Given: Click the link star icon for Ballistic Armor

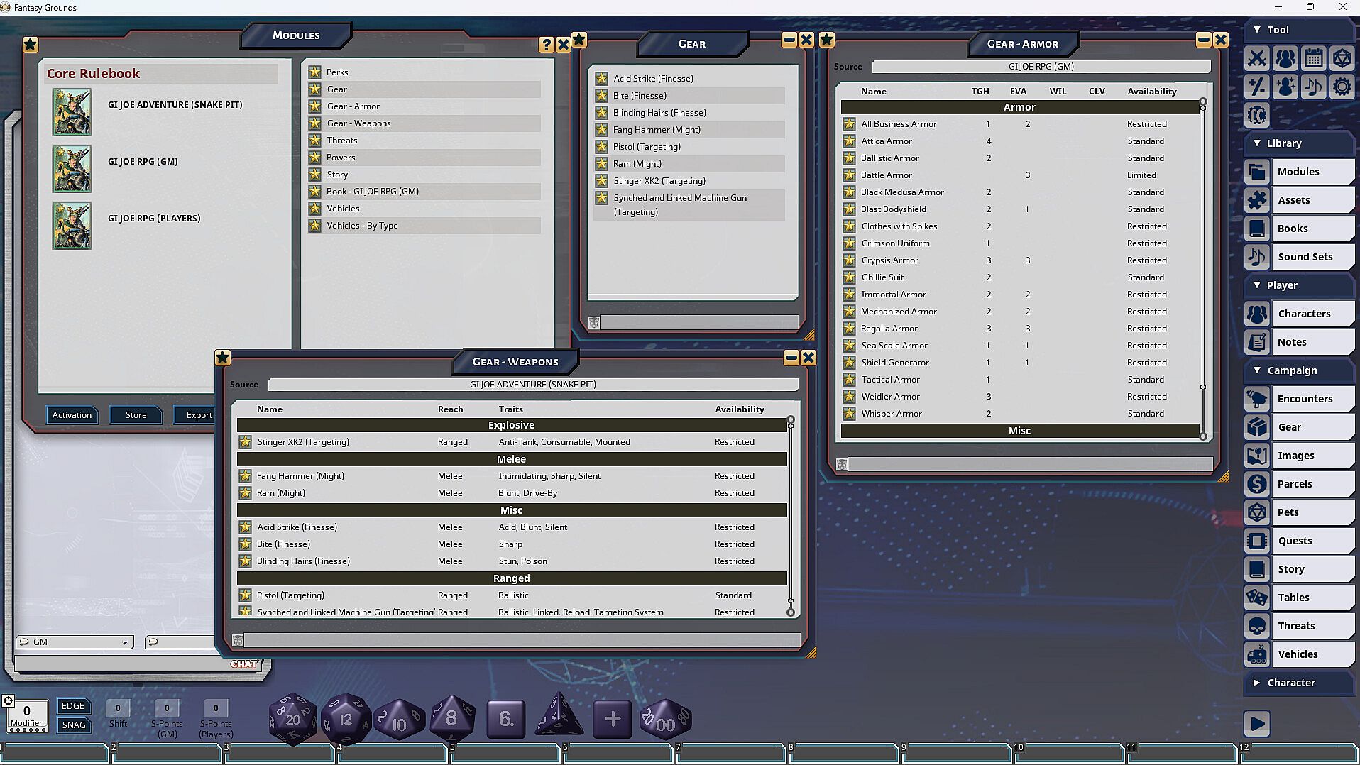Looking at the screenshot, I should click(849, 158).
